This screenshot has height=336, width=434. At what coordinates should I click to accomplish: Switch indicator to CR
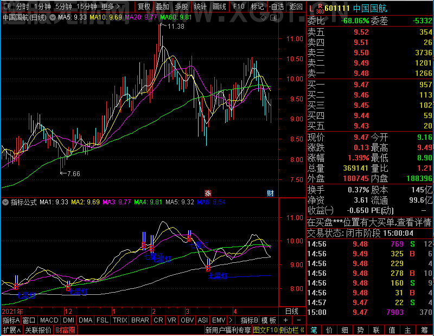(x=158, y=320)
